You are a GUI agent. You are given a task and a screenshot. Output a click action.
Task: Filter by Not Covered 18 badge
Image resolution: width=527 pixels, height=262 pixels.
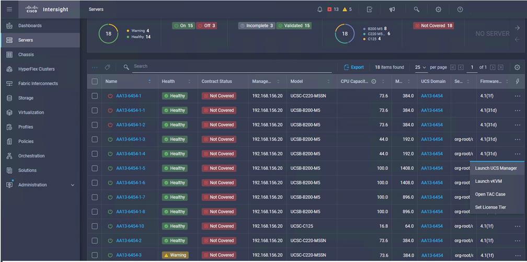pyautogui.click(x=433, y=26)
